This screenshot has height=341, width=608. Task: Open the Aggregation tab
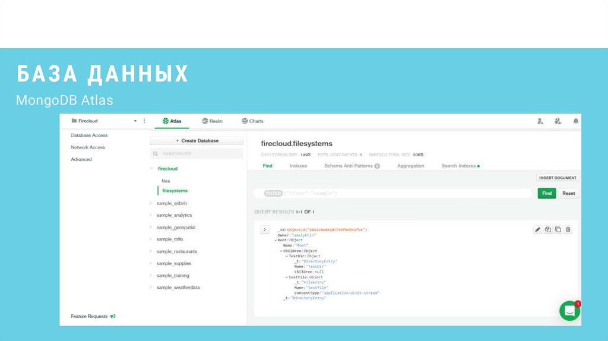410,166
